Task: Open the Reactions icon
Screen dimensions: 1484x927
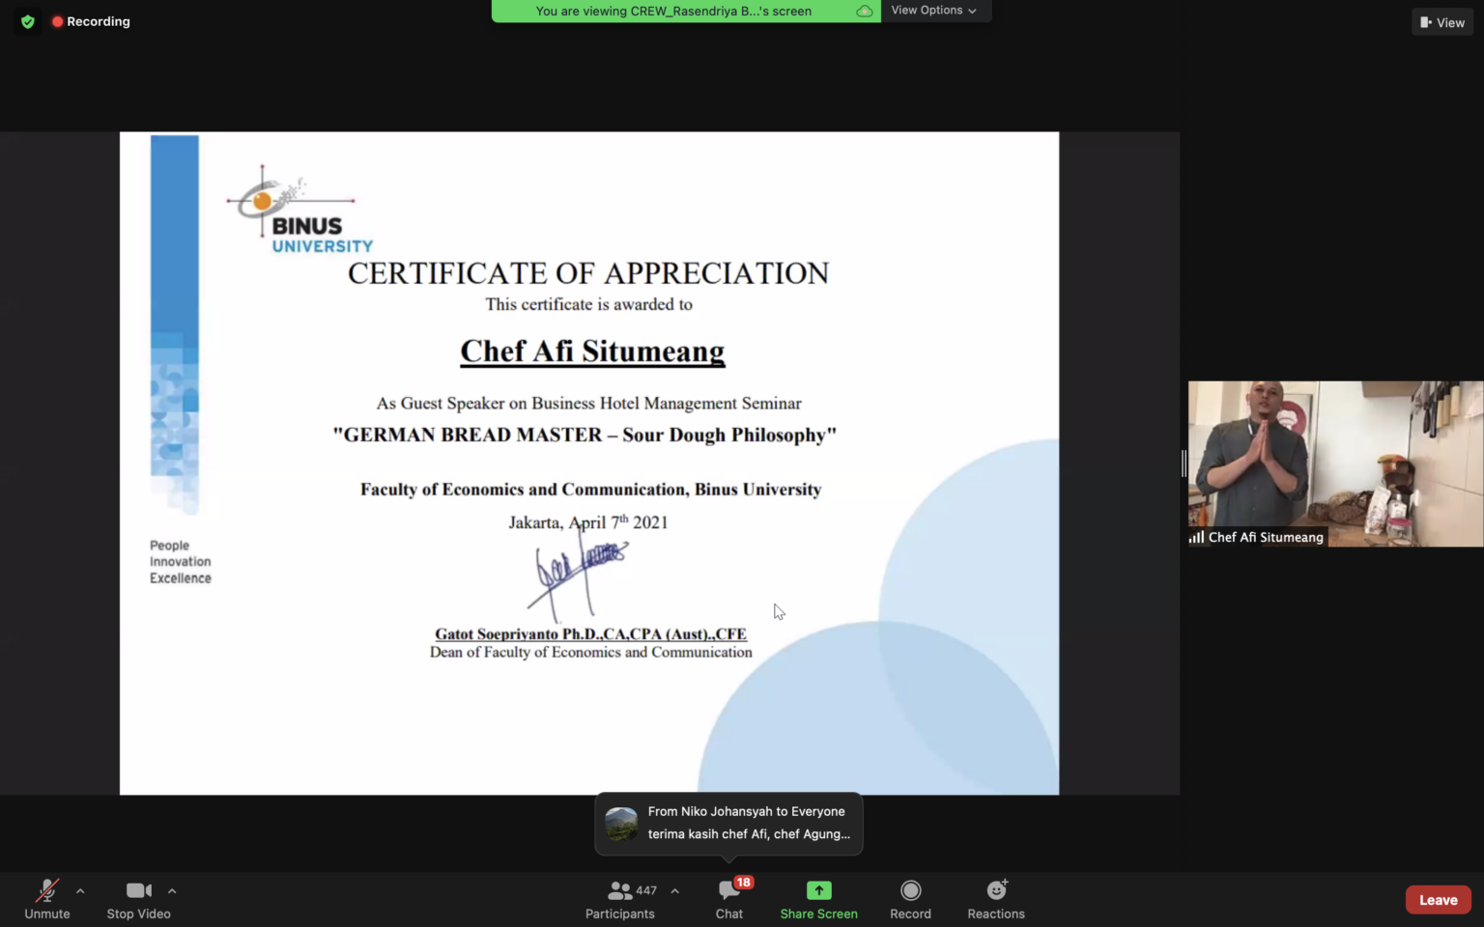Action: [996, 890]
